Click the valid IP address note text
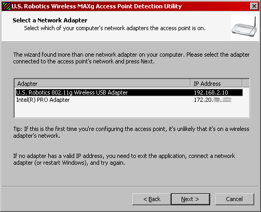261x212 pixels. 124,160
